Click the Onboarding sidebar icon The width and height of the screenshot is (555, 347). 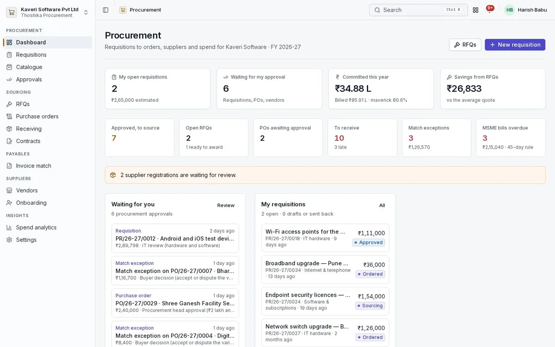(x=9, y=203)
